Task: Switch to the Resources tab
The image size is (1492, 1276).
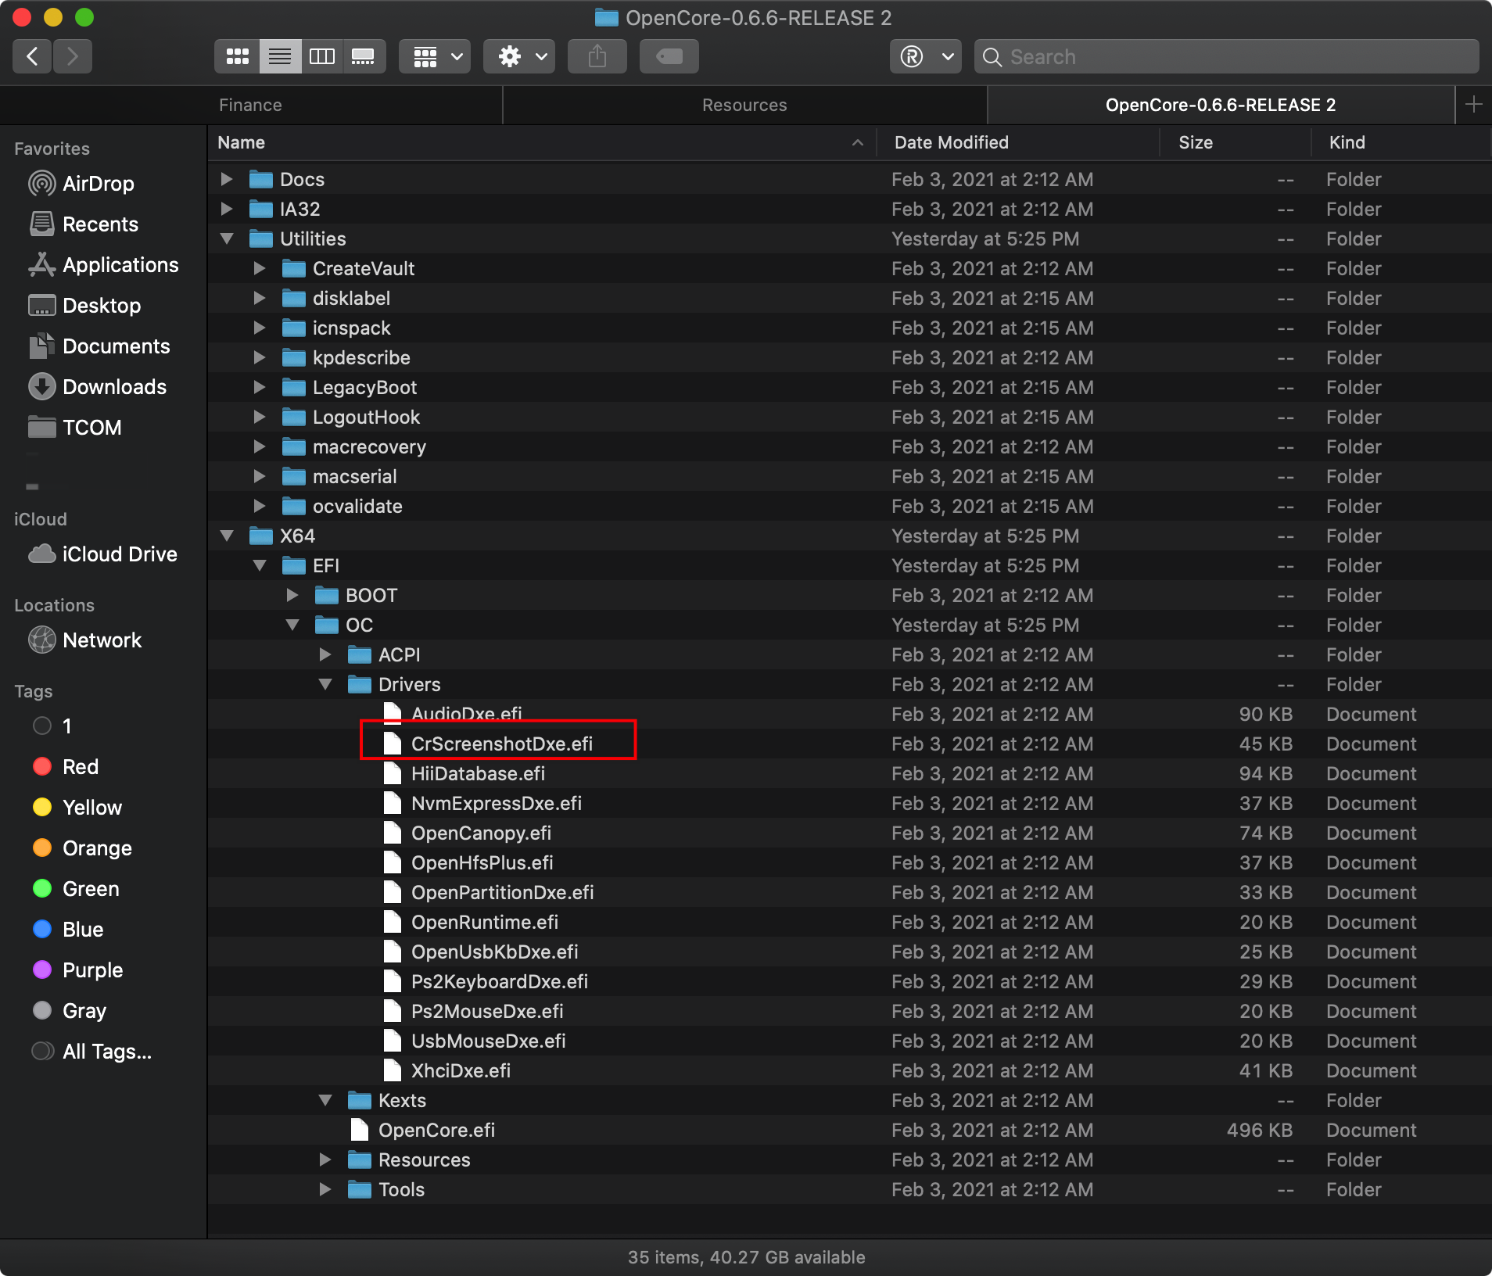Action: [x=744, y=105]
